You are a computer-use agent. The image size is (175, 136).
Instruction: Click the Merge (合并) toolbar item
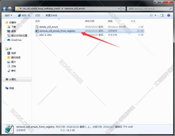tap(24, 15)
